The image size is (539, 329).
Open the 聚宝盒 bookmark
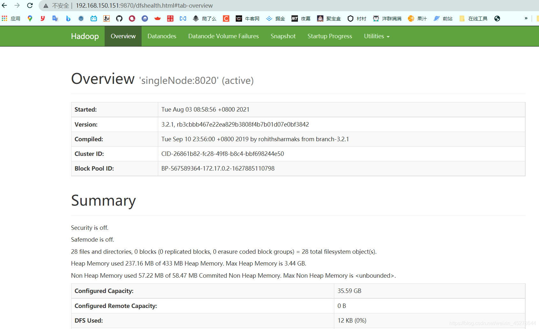pos(329,18)
